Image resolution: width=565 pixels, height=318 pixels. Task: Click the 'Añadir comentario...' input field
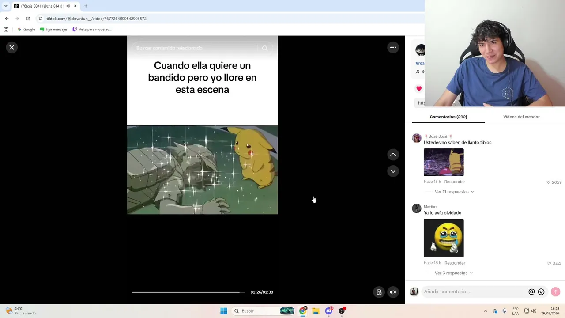click(475, 291)
